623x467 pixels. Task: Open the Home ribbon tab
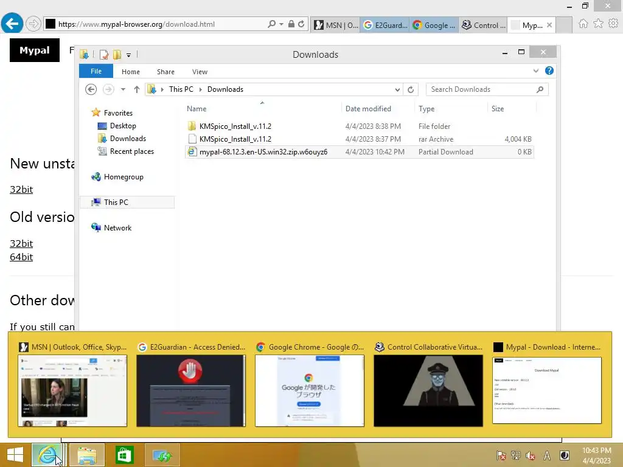[x=131, y=72]
